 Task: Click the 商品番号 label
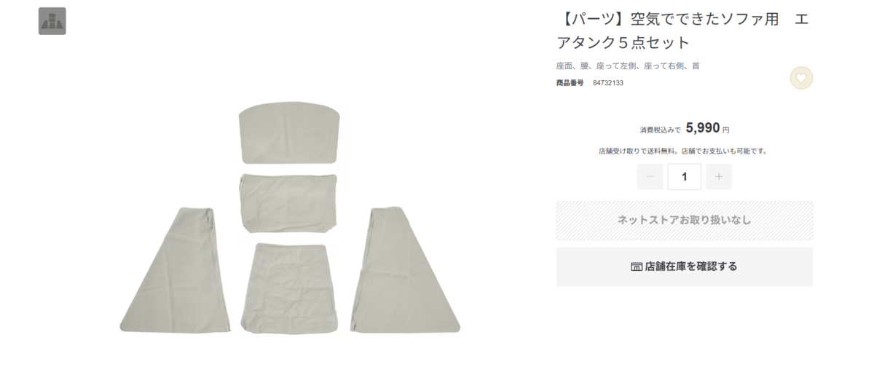click(570, 83)
